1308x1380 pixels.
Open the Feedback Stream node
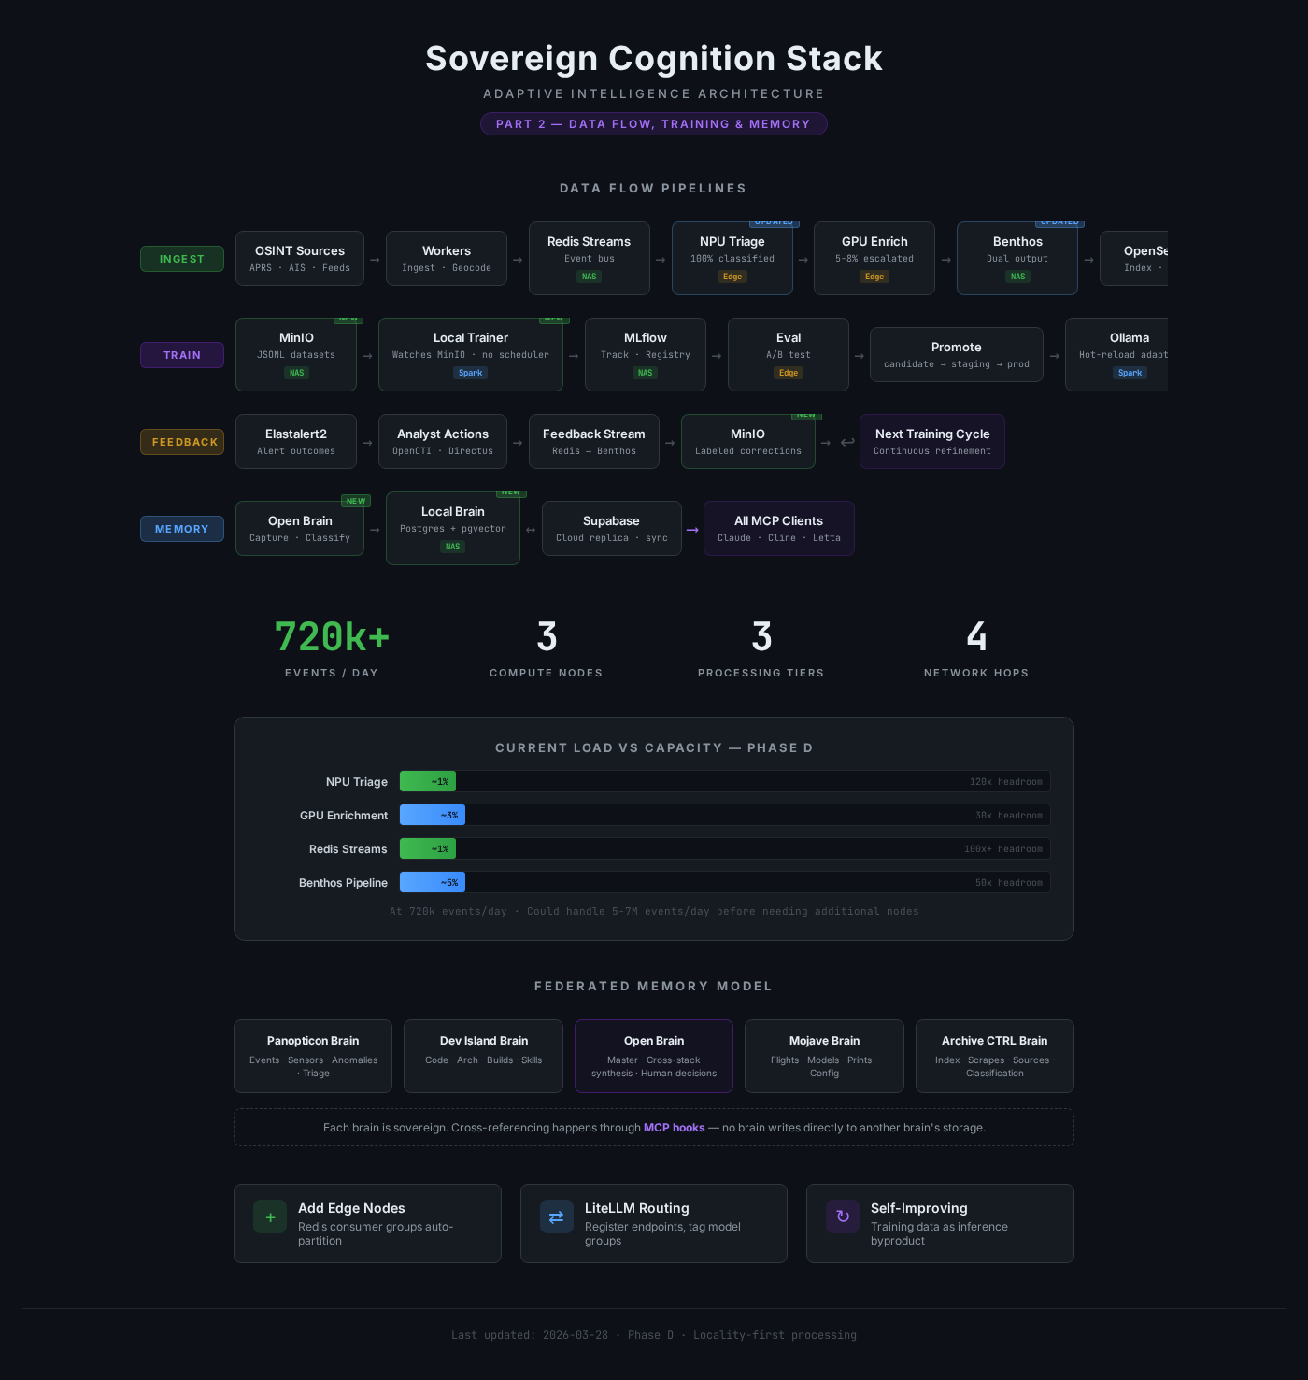pyautogui.click(x=594, y=442)
